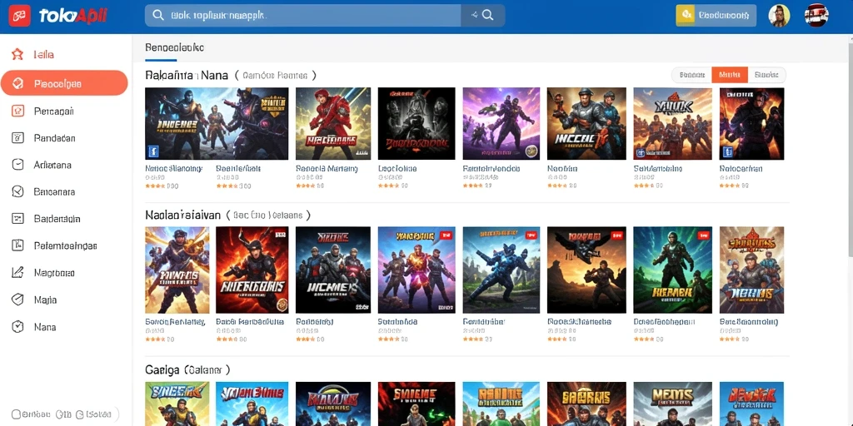Viewport: 853px width, 426px height.
Task: Click the sidebar icon beside Badandain
Action: tap(17, 219)
